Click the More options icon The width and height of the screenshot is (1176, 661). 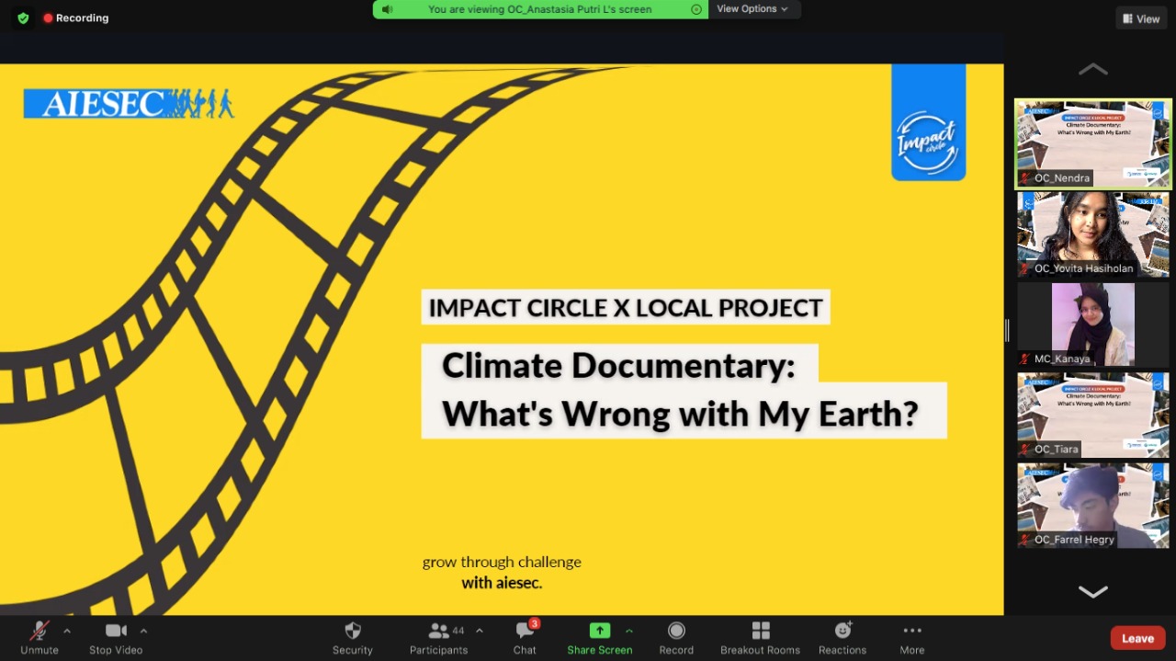[x=911, y=632]
